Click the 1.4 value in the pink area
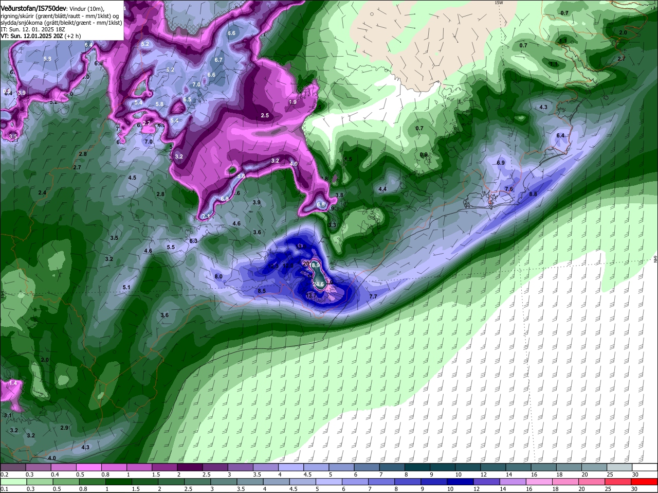Viewport: 658px width, 493px height. (13, 383)
